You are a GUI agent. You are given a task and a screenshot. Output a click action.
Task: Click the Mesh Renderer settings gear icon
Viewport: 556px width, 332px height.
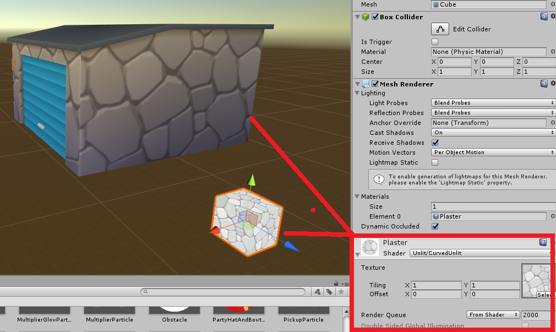[x=552, y=83]
